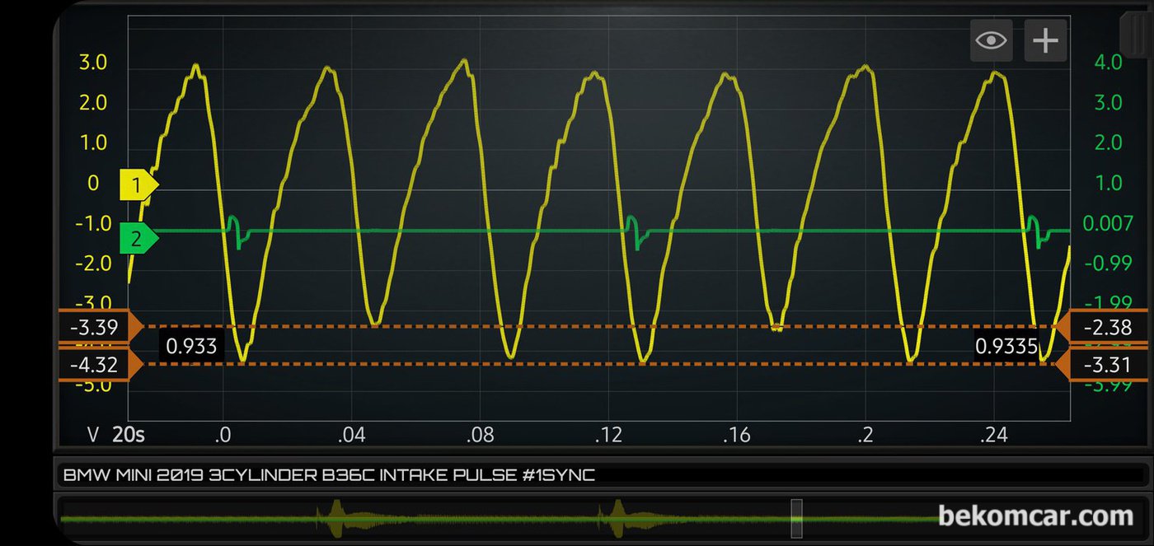Select the right -2.38 cursor handle
This screenshot has width=1154, height=546.
(1103, 327)
